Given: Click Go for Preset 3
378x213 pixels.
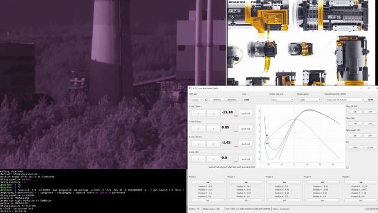Looking at the screenshot, I should (x=284, y=182).
